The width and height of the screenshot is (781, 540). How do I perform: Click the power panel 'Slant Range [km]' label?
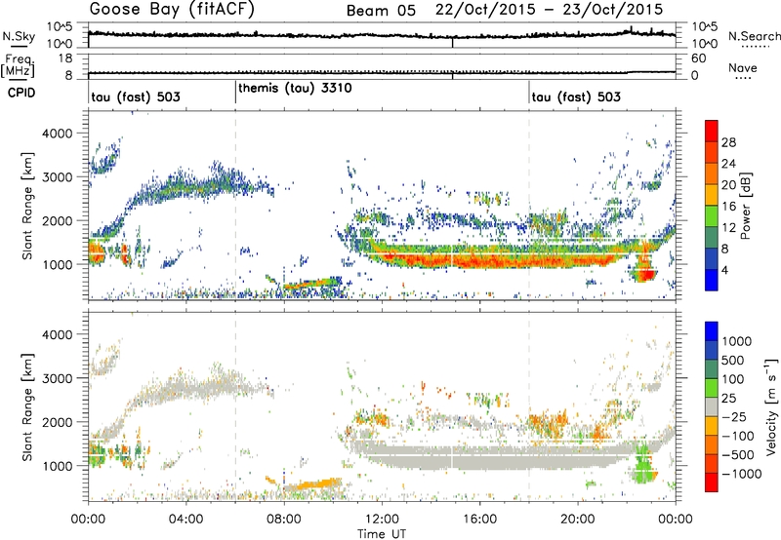27,206
